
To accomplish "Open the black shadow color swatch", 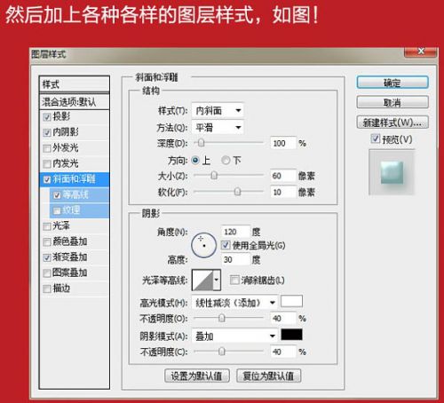I will point(291,335).
